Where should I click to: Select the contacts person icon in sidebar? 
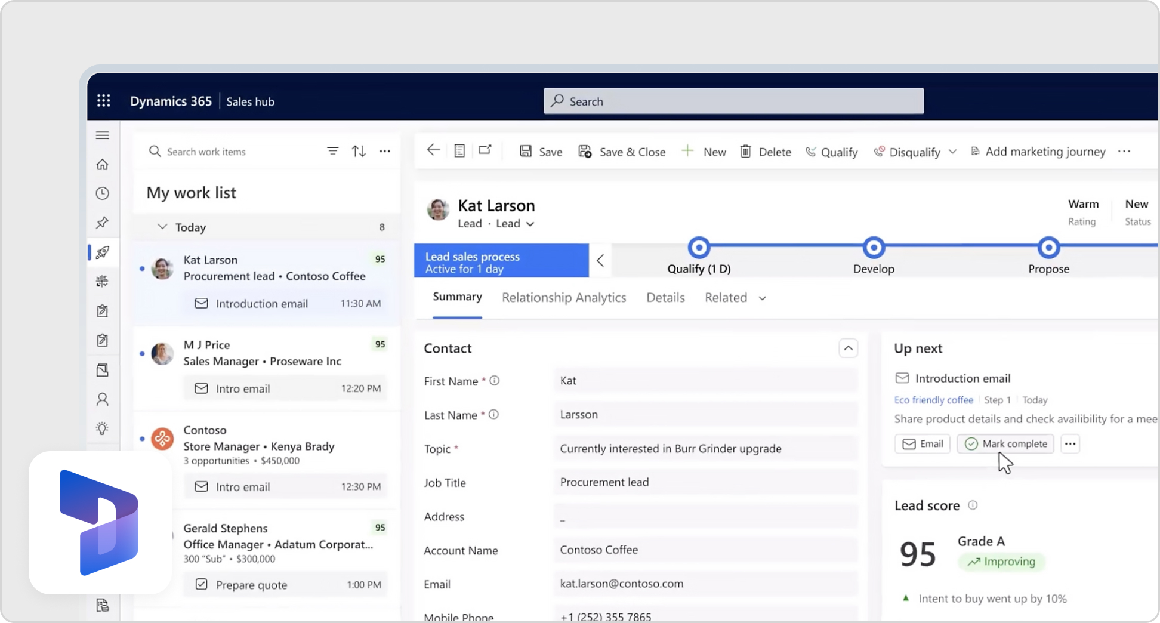102,399
